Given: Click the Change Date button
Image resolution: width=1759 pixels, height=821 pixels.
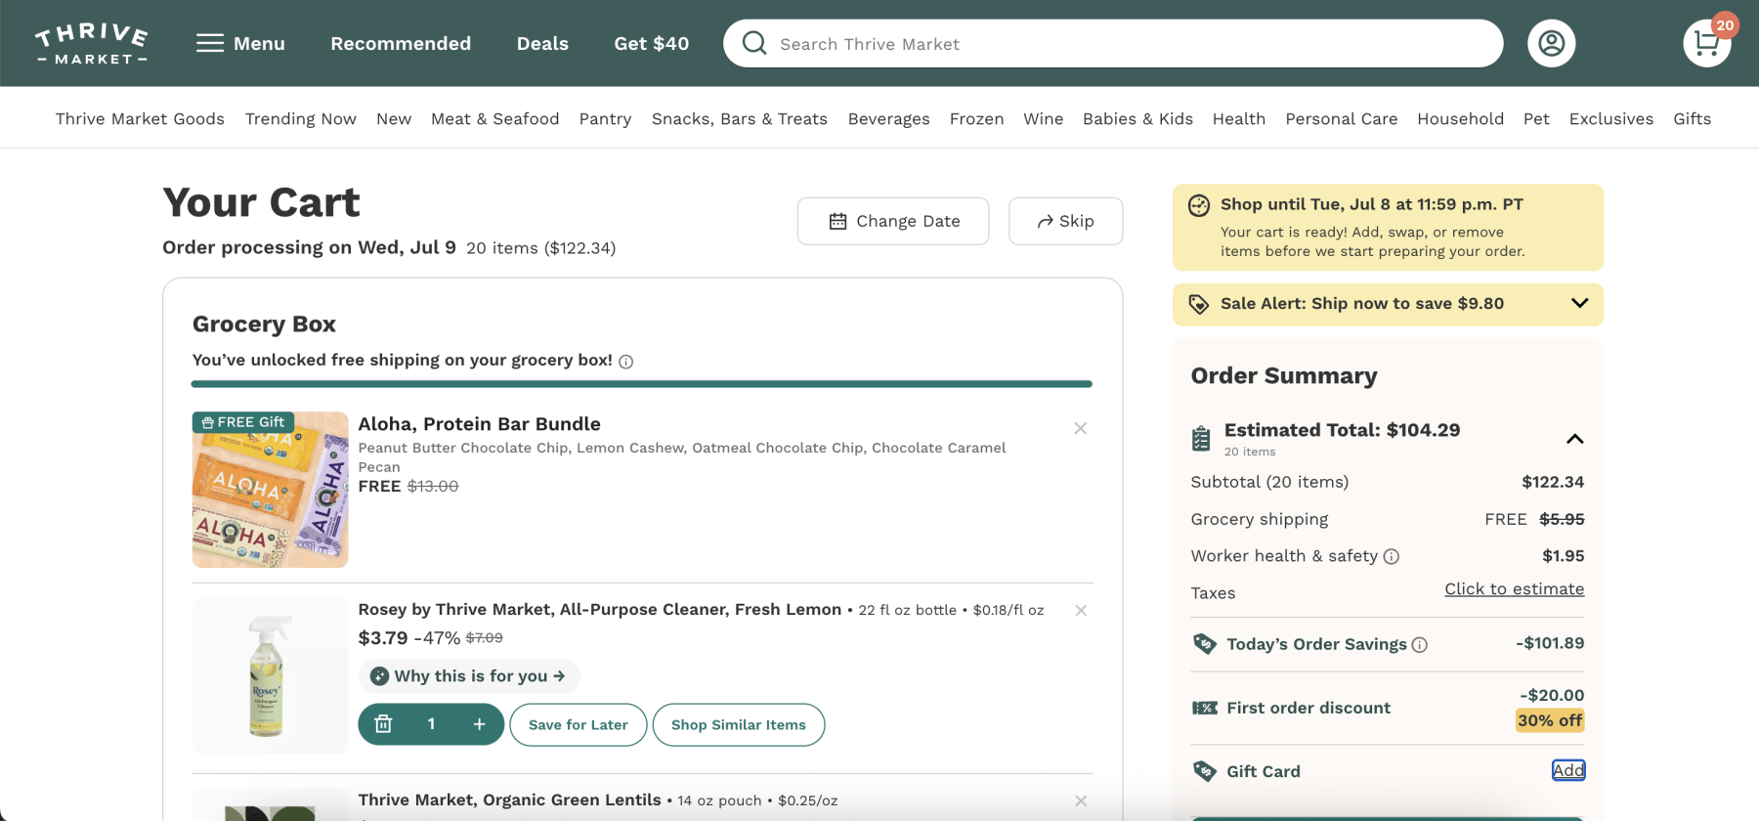Looking at the screenshot, I should click(893, 221).
